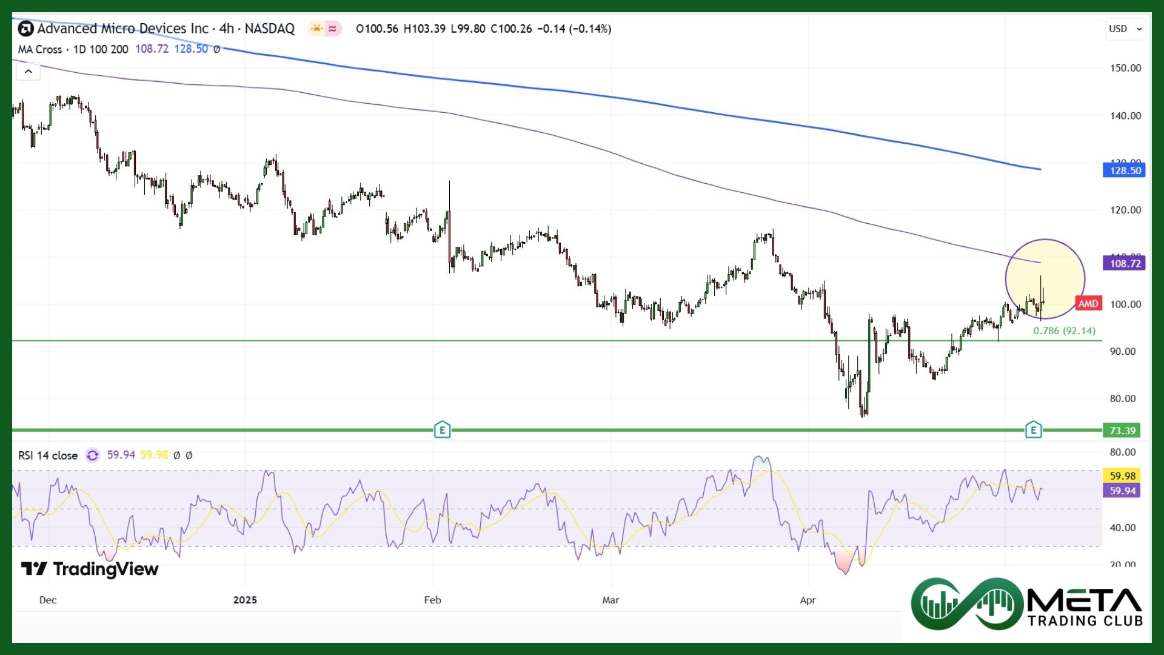Viewport: 1164px width, 655px height.
Task: Click the Feb label on time axis
Action: tap(432, 600)
